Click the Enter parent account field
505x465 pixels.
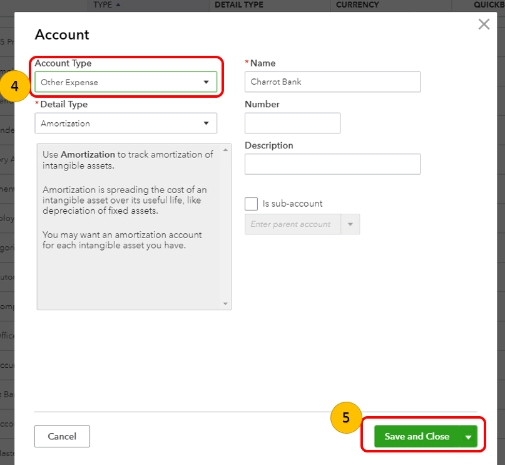pyautogui.click(x=292, y=224)
